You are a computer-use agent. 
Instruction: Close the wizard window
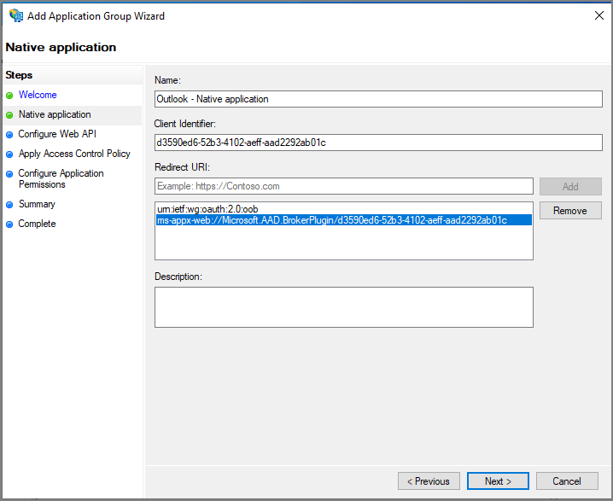coord(599,15)
